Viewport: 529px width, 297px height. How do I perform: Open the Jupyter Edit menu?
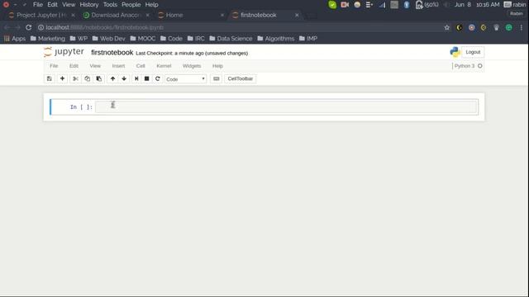click(74, 66)
